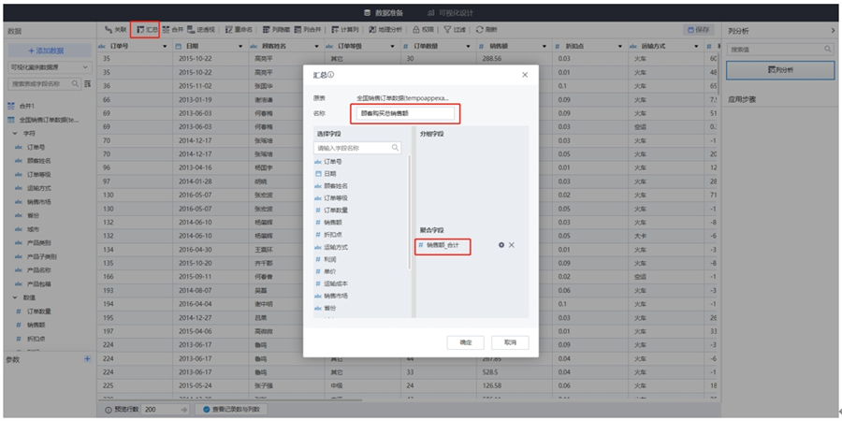The image size is (842, 421).
Task: Open the 地理分析 tool in toolbar
Action: click(386, 30)
